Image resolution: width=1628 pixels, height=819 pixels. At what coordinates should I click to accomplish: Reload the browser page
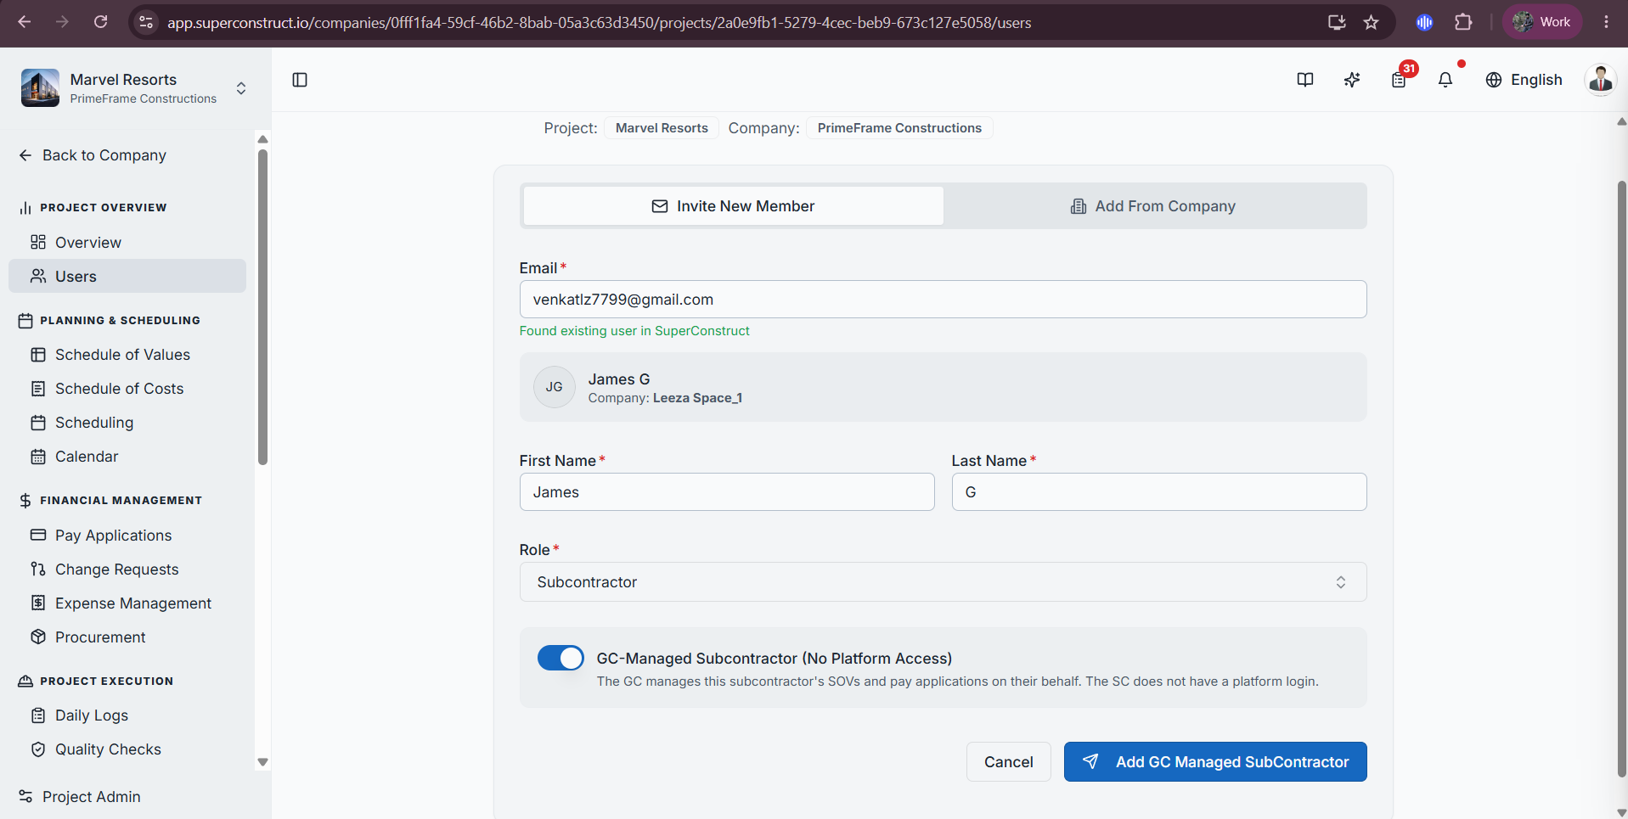(x=100, y=22)
